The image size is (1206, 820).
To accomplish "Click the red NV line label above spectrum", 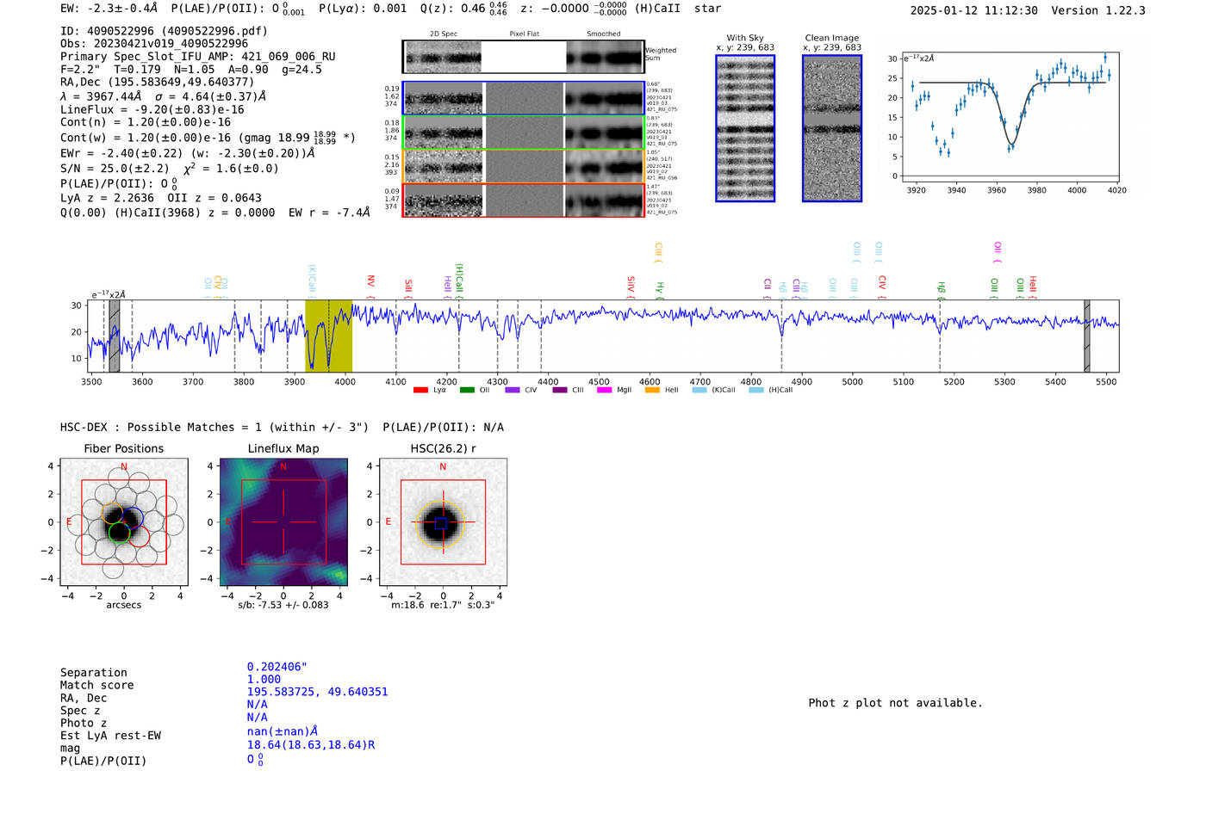I will [370, 282].
